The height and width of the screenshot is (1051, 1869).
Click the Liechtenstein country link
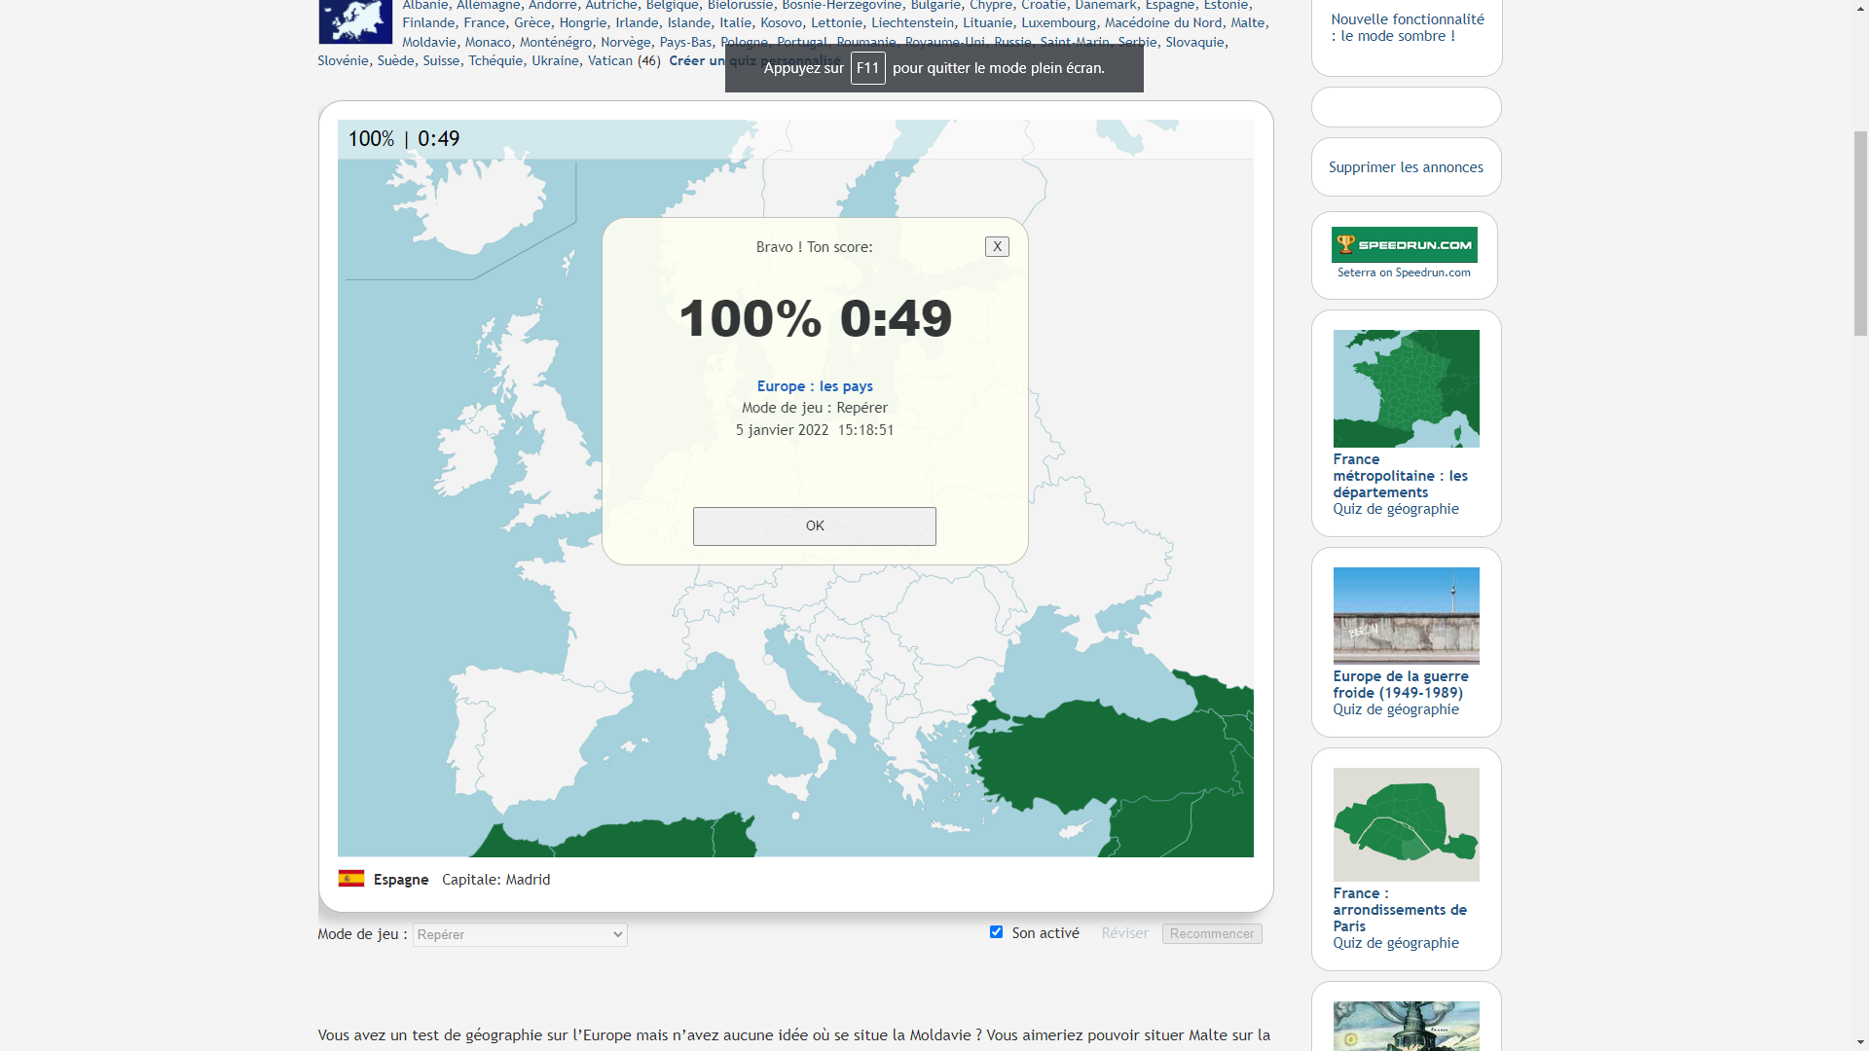tap(912, 22)
